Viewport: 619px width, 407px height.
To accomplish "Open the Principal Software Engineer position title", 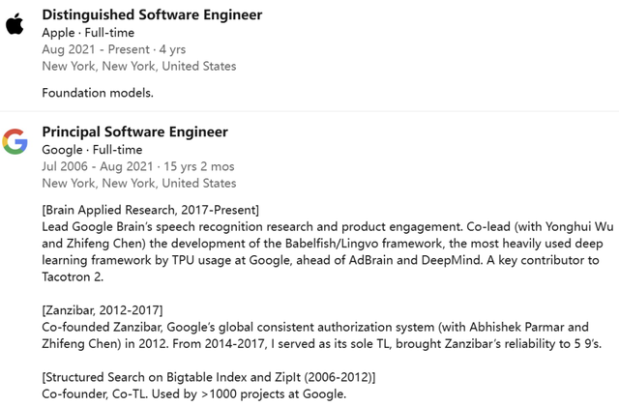I will [x=134, y=131].
